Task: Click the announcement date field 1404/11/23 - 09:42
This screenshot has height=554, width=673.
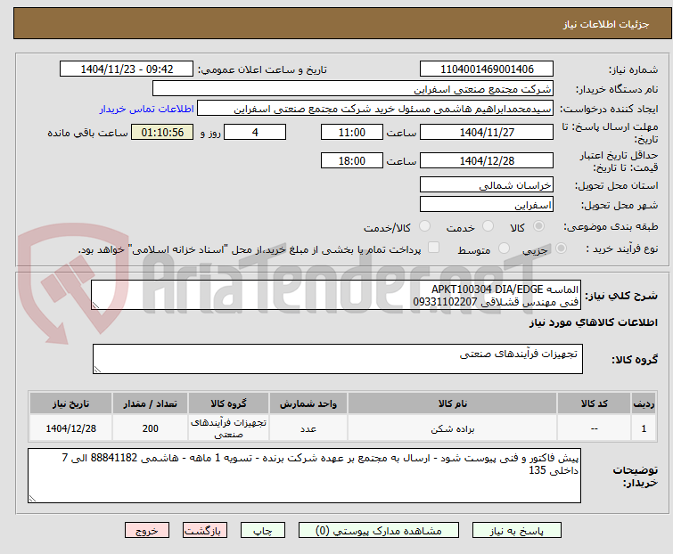Action: pos(127,69)
